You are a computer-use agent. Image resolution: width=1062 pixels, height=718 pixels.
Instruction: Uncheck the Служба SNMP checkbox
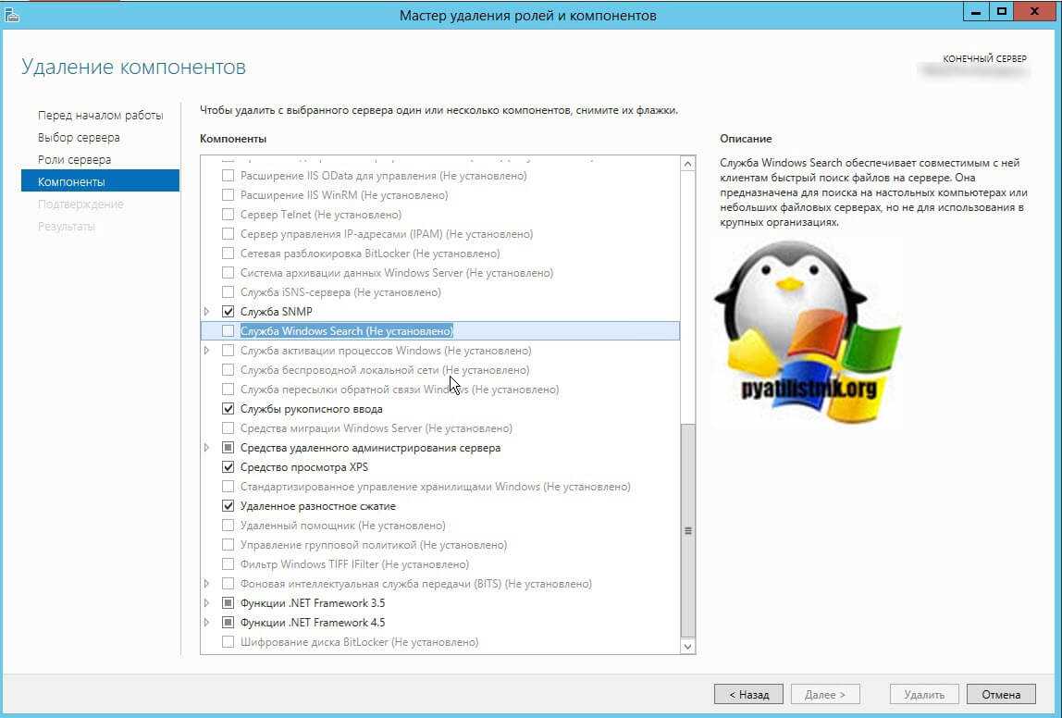point(228,312)
